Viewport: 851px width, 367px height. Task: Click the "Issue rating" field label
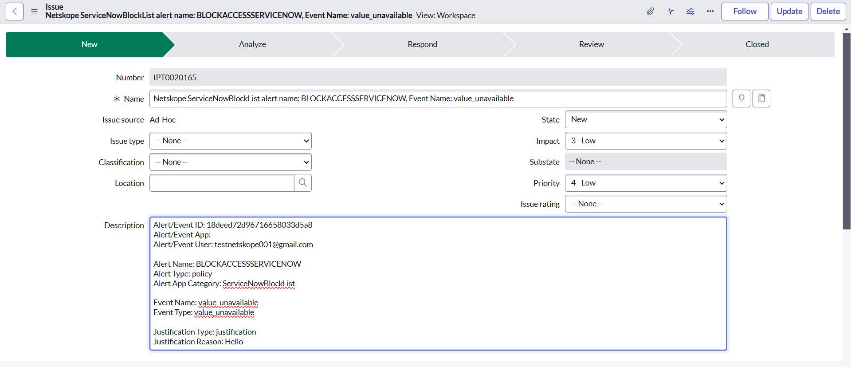pos(540,204)
